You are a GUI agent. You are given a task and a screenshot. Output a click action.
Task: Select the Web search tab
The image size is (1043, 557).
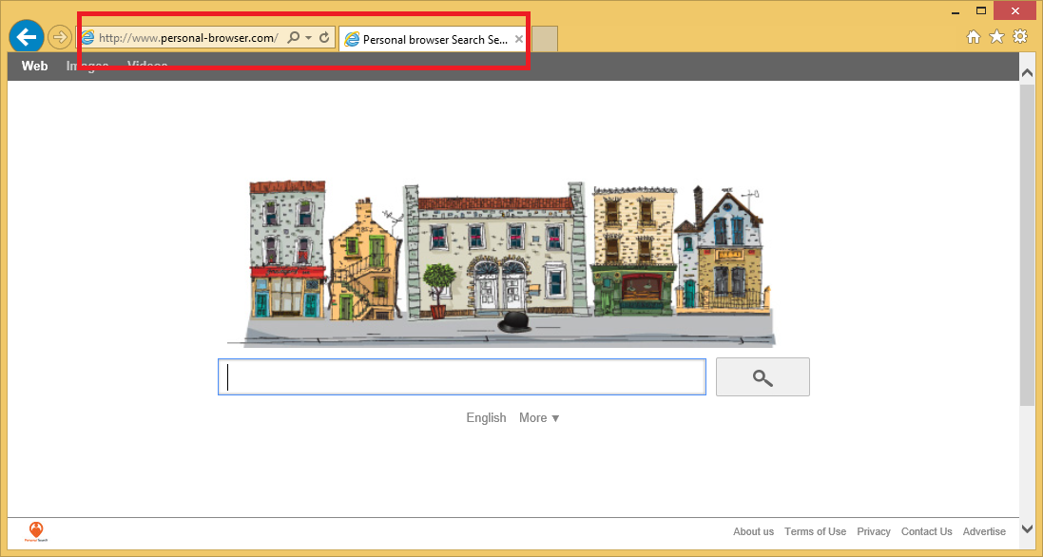pos(35,66)
